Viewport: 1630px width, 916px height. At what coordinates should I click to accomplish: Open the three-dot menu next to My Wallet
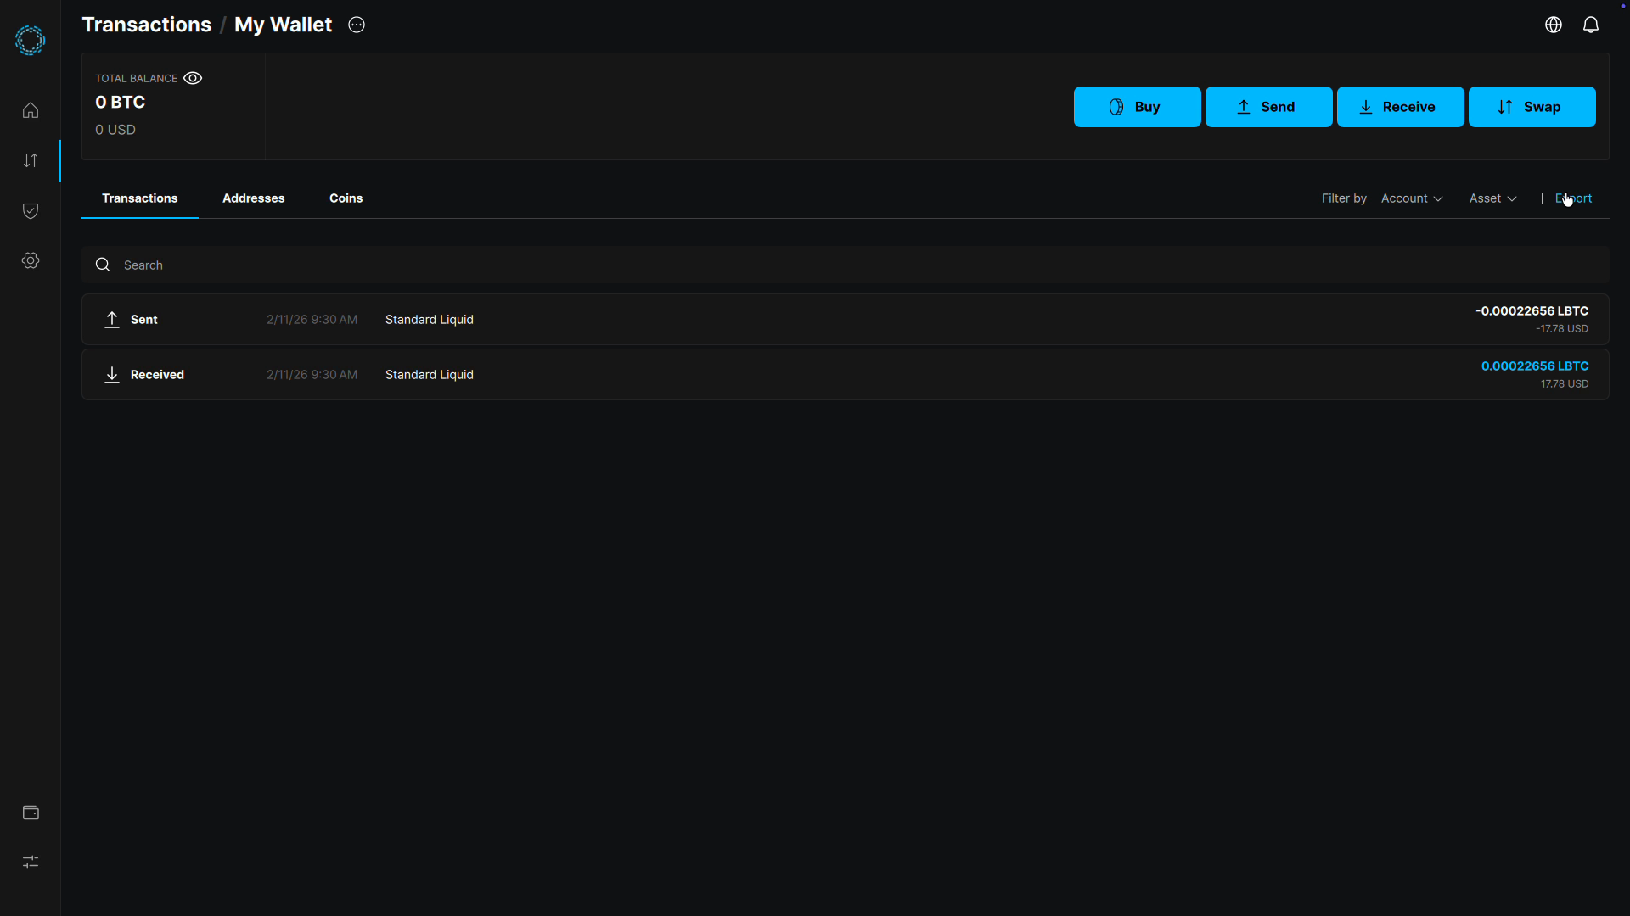click(356, 25)
